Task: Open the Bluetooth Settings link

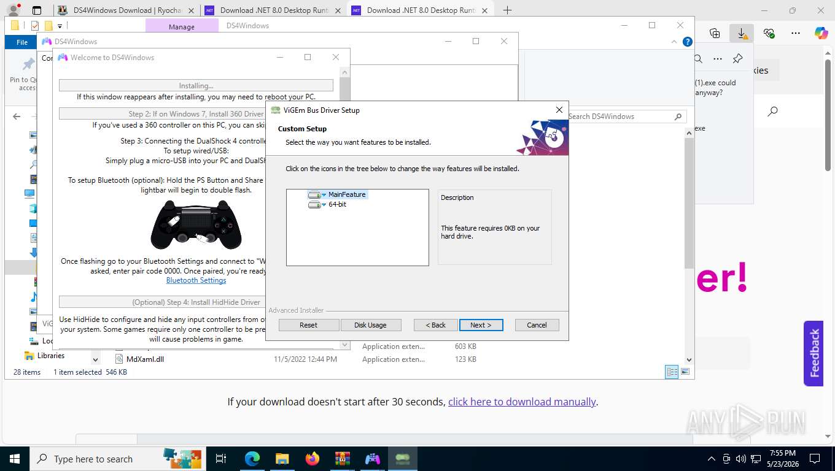Action: [x=196, y=280]
